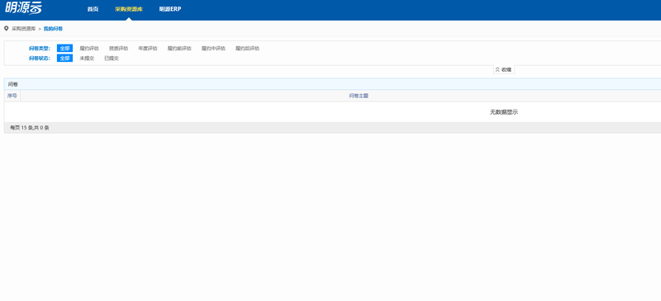Viewport: 661px width, 301px height.
Task: Click the 序号 column header
Action: pos(12,96)
